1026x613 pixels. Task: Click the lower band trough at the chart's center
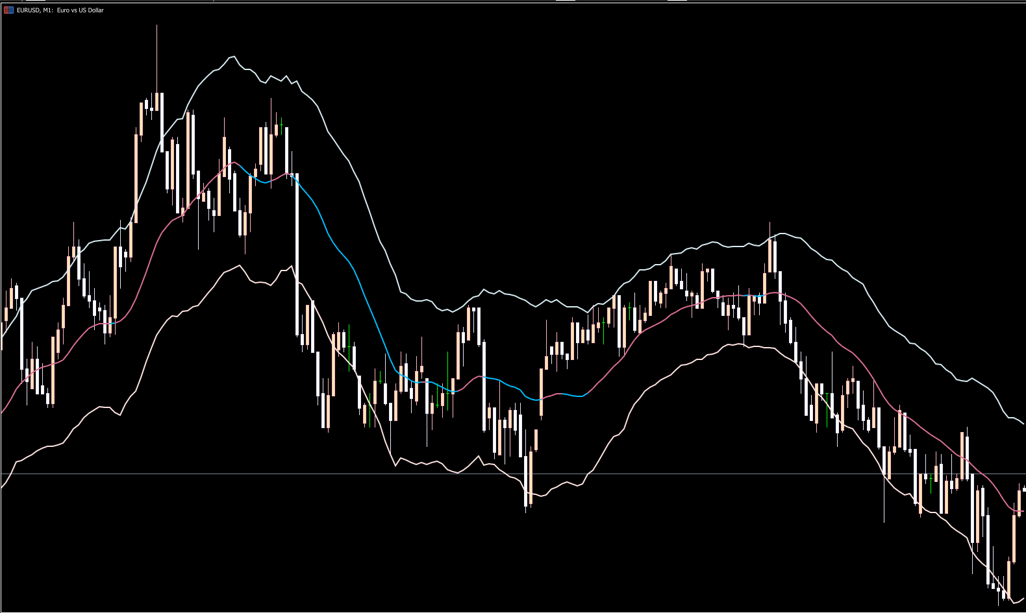pos(542,496)
